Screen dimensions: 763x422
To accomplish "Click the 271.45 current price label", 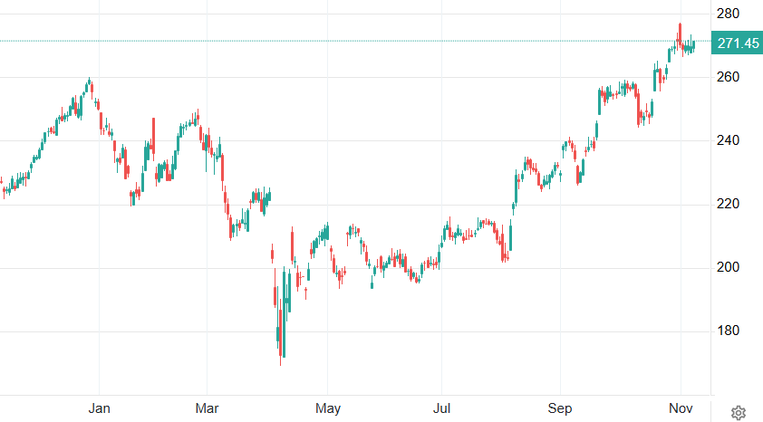I will (737, 43).
